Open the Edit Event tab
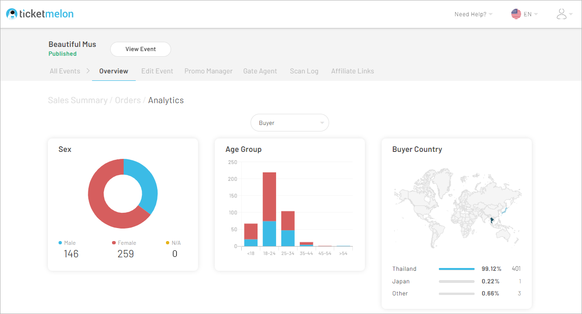 pyautogui.click(x=157, y=71)
